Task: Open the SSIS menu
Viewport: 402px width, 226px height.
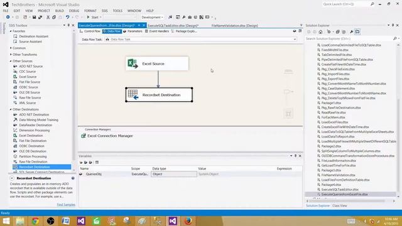Action: coord(104,11)
